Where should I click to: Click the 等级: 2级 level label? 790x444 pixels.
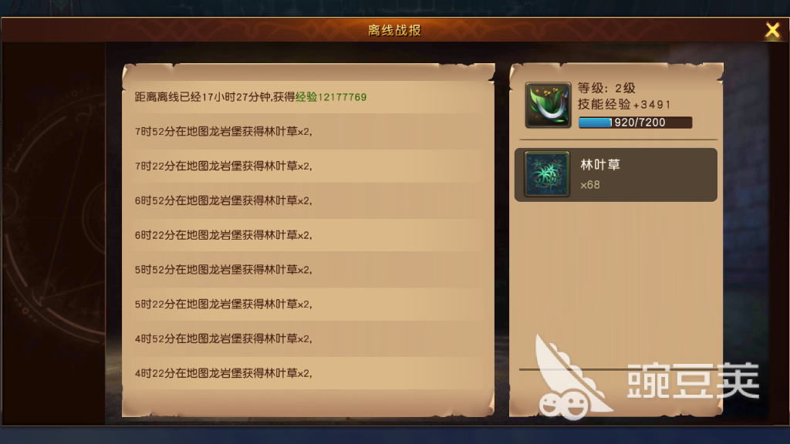[x=606, y=88]
